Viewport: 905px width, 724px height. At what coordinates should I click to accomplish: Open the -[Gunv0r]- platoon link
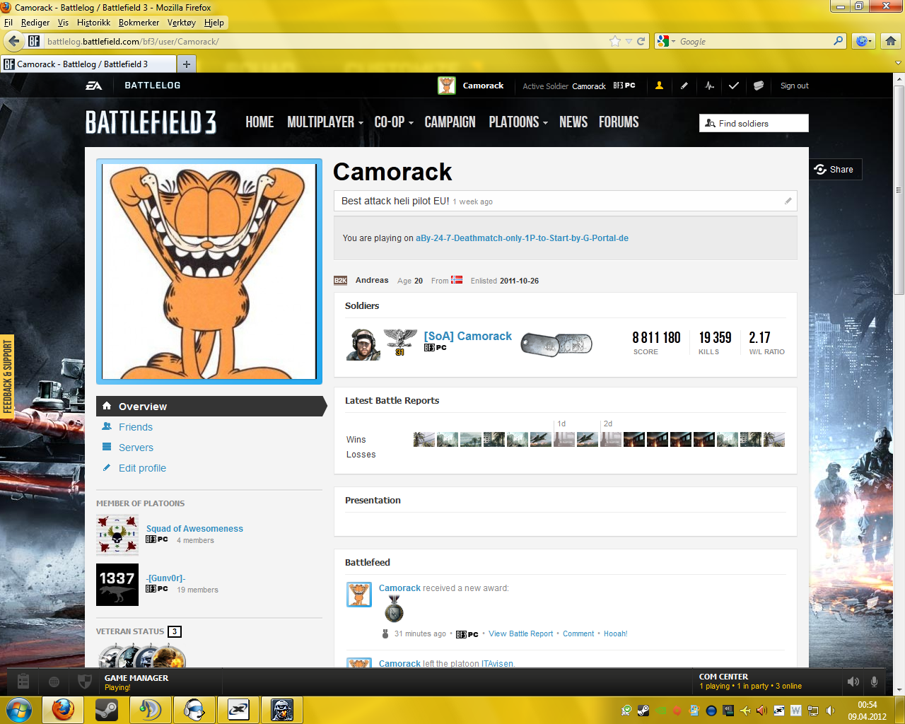(165, 578)
